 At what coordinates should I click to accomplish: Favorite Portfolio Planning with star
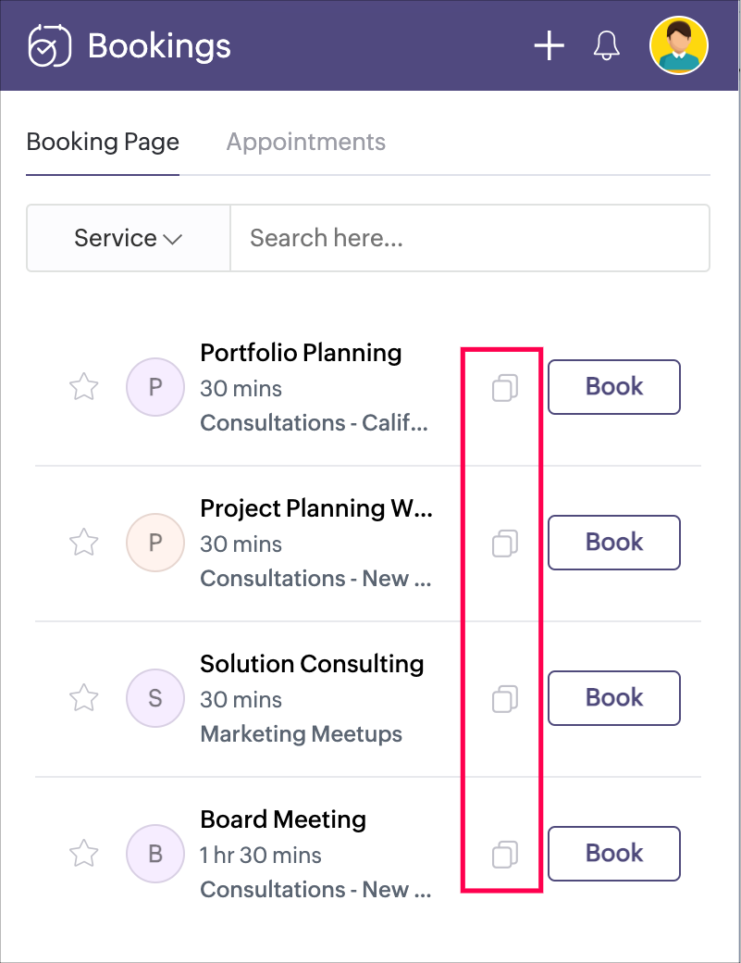point(84,387)
